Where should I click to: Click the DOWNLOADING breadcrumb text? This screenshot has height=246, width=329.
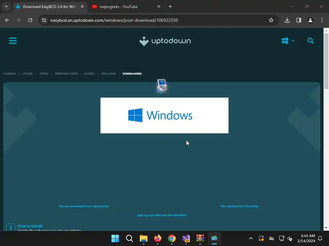[x=132, y=74]
